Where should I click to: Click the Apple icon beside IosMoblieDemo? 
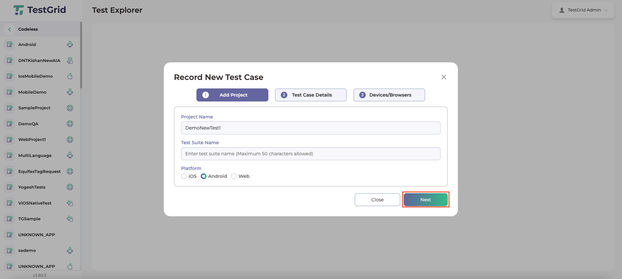[70, 76]
